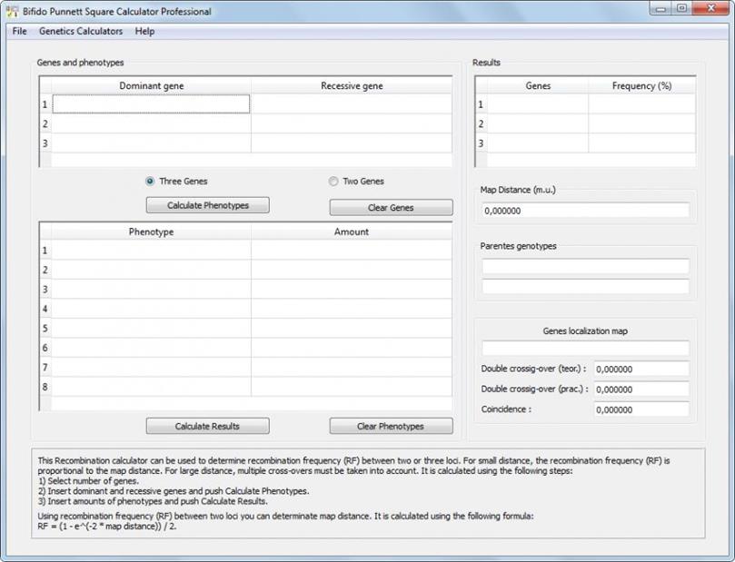This screenshot has height=562, width=735.
Task: Click Phenotype cell in row 8
Action: point(151,387)
